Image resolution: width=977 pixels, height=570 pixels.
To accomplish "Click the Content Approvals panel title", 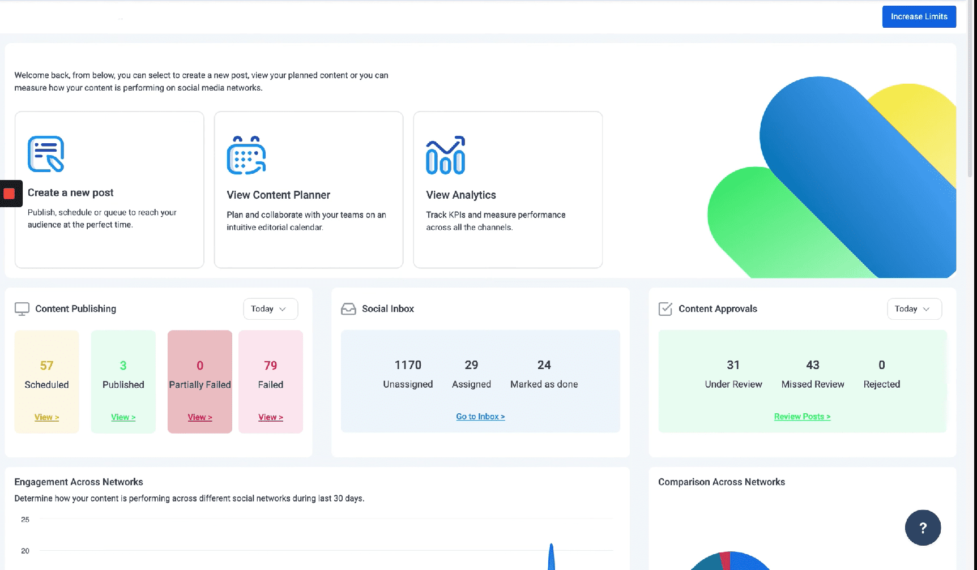I will [718, 308].
